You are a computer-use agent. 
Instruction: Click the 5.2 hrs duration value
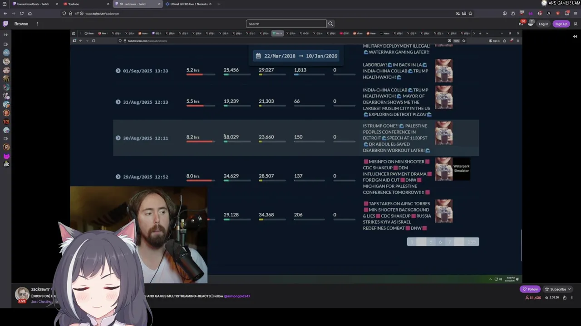[x=193, y=70]
